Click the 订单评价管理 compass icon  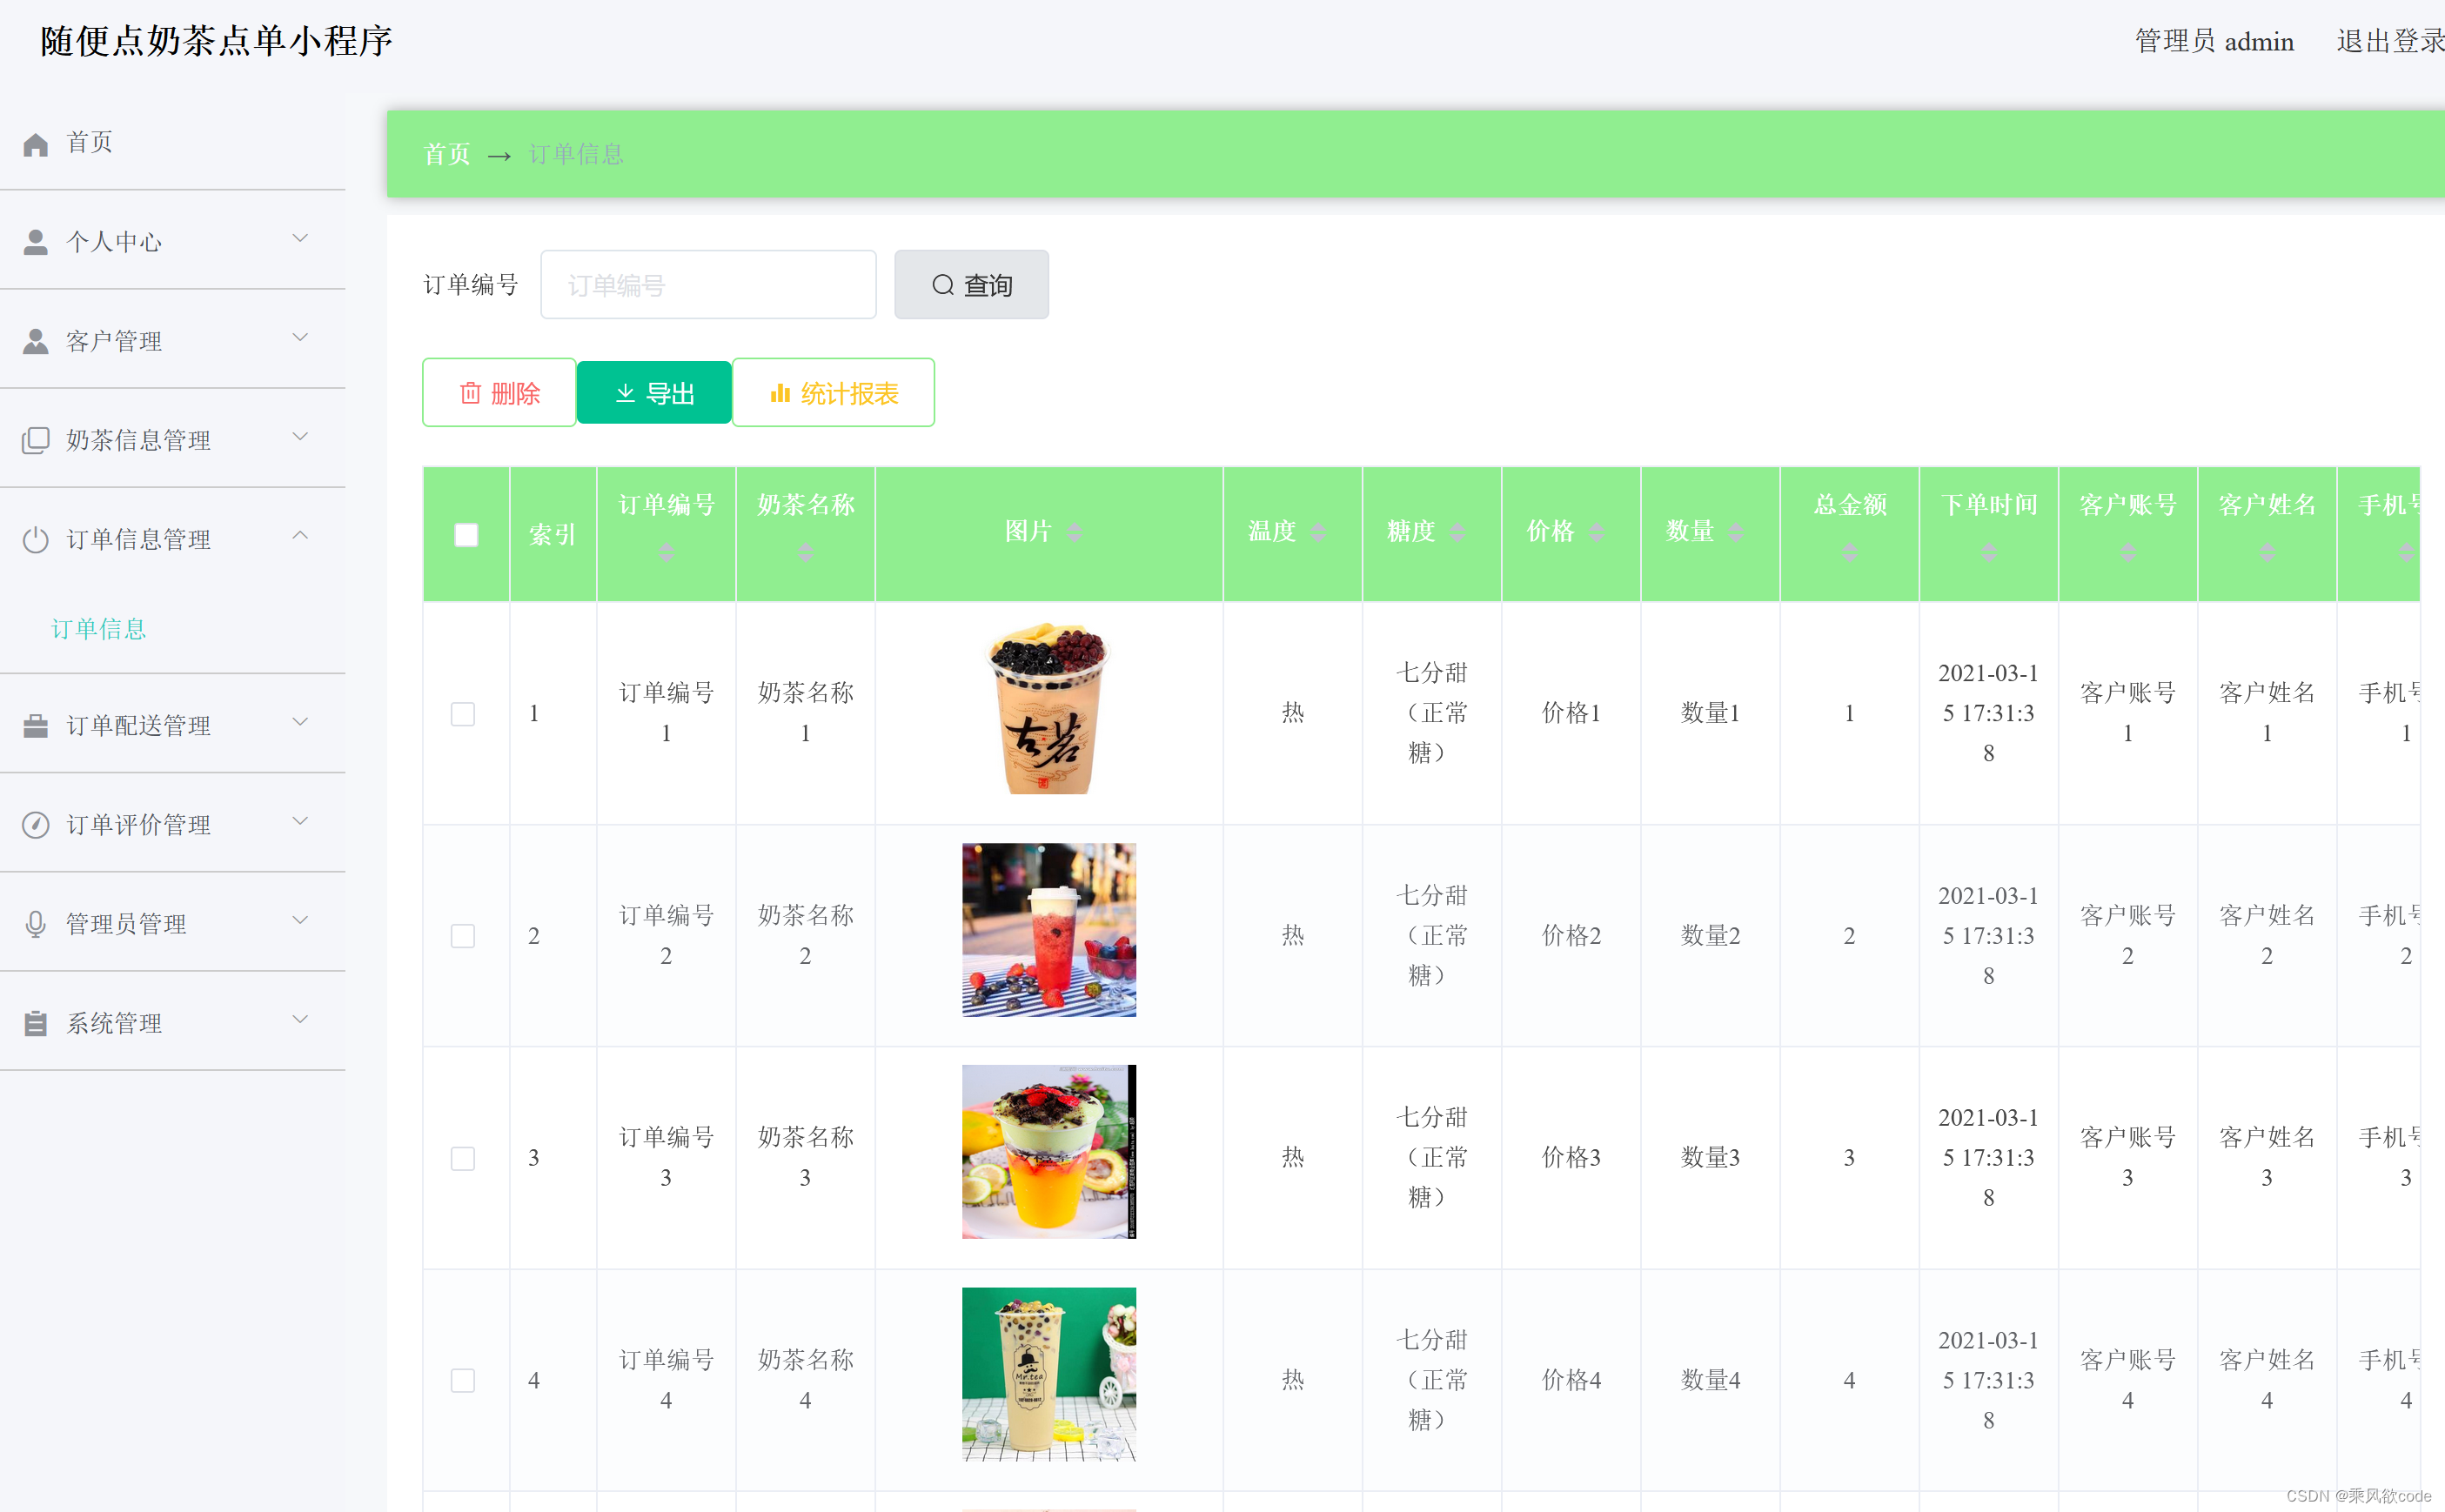point(36,825)
